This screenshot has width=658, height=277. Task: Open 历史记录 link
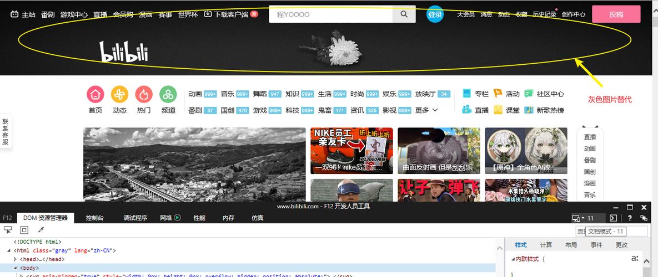(x=544, y=14)
